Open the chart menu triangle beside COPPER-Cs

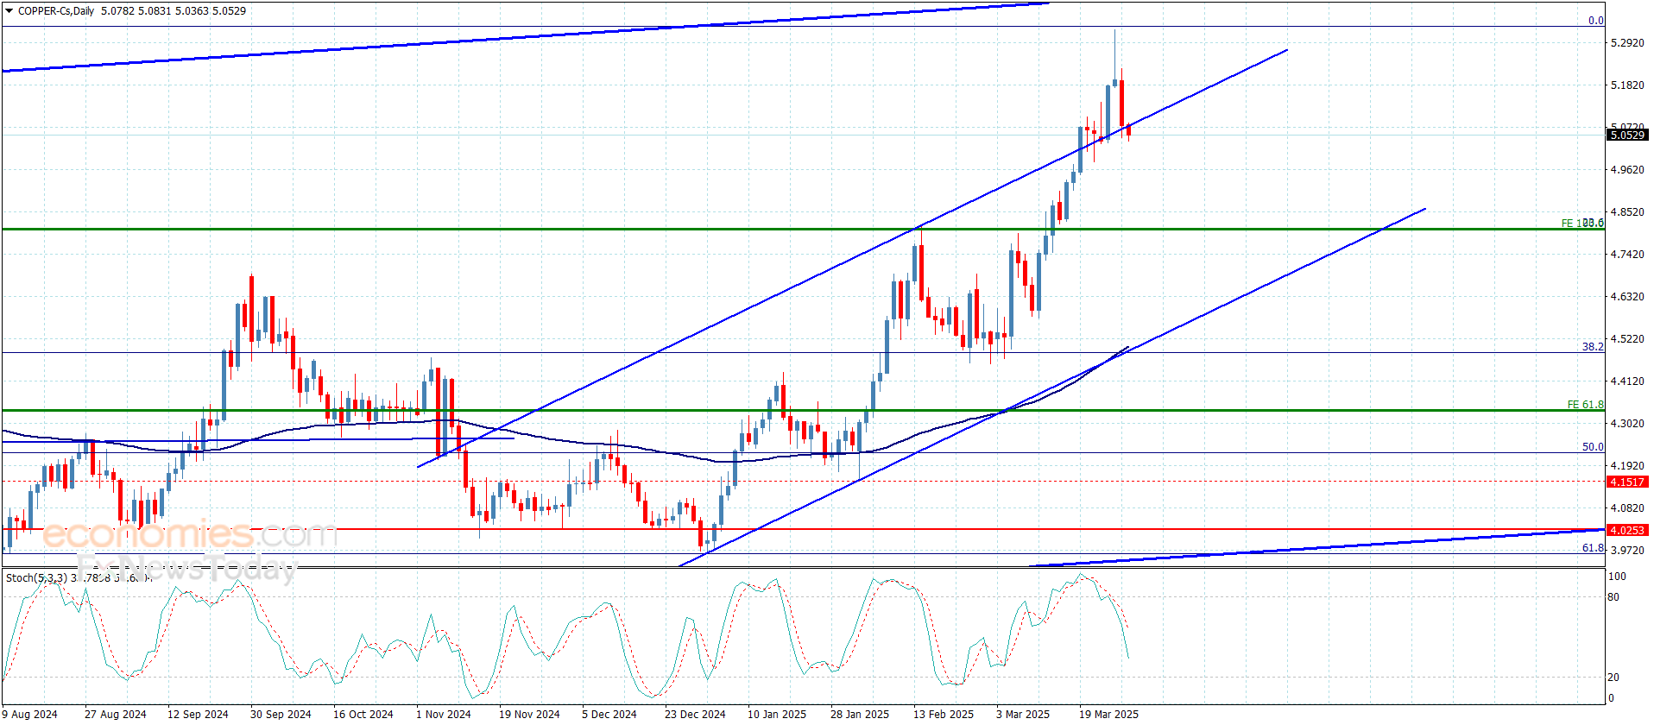point(9,11)
